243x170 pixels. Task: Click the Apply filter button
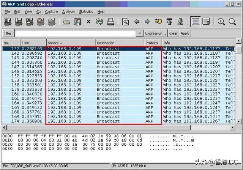(x=185, y=33)
